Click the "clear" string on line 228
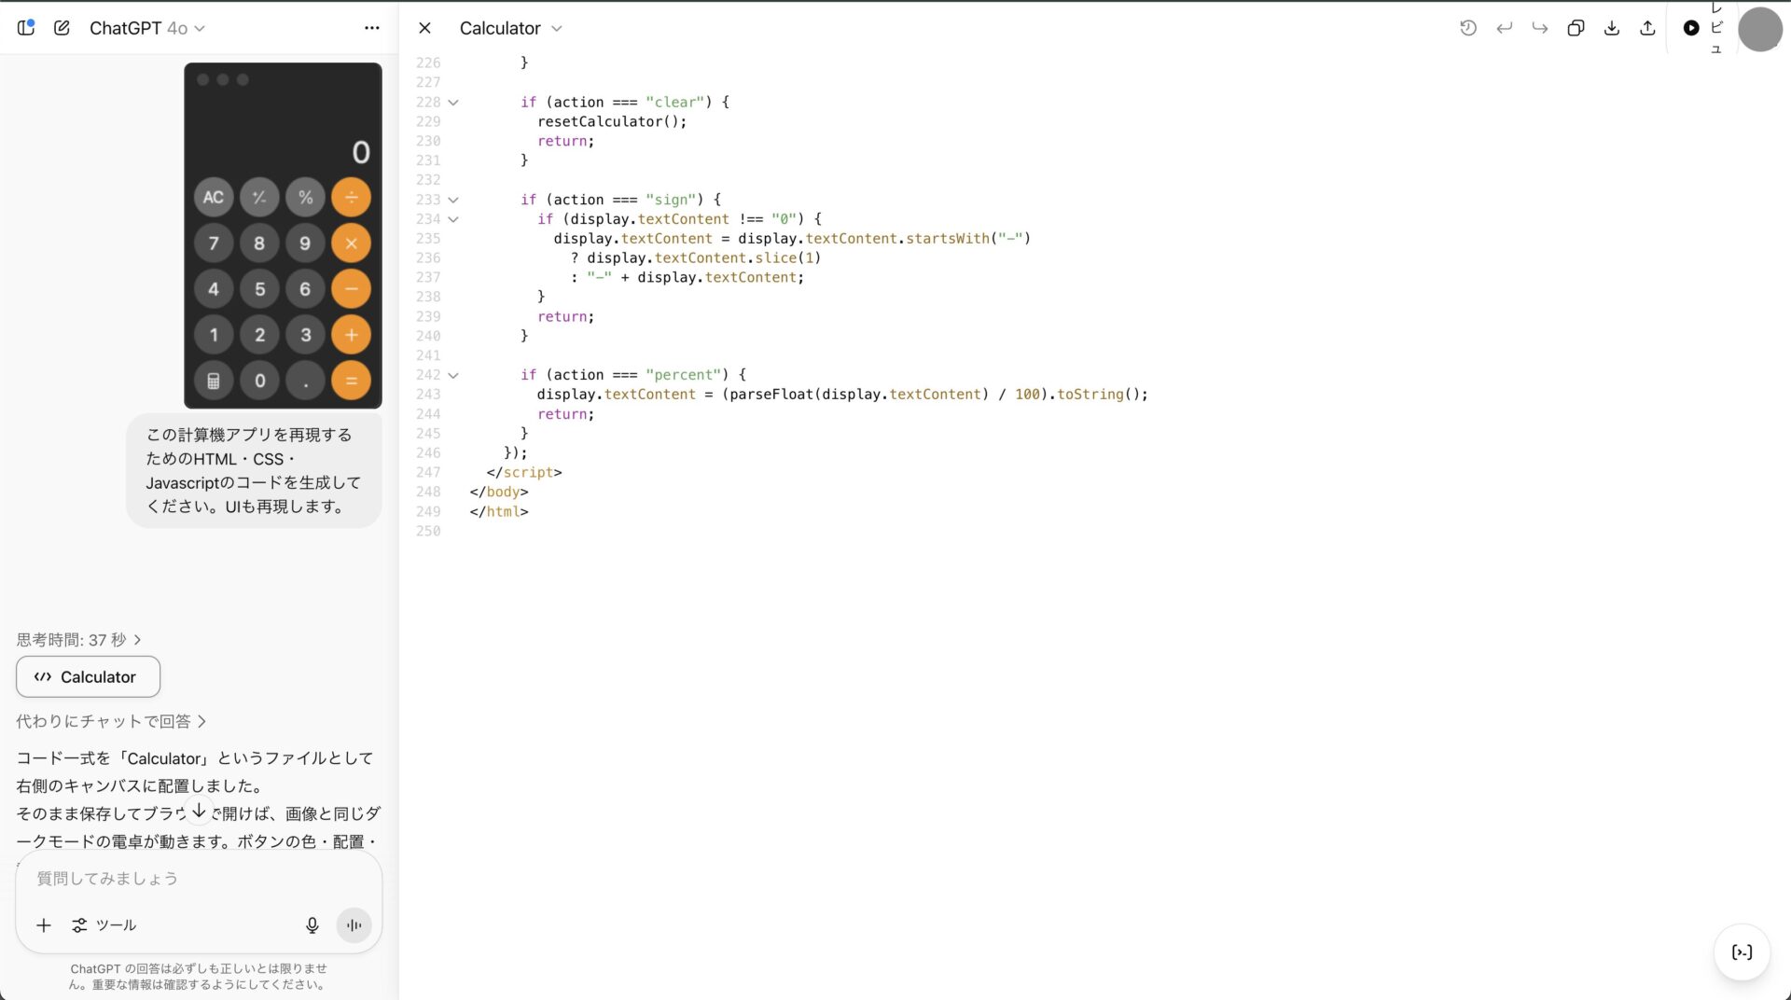Viewport: 1791px width, 1000px height. coord(674,103)
